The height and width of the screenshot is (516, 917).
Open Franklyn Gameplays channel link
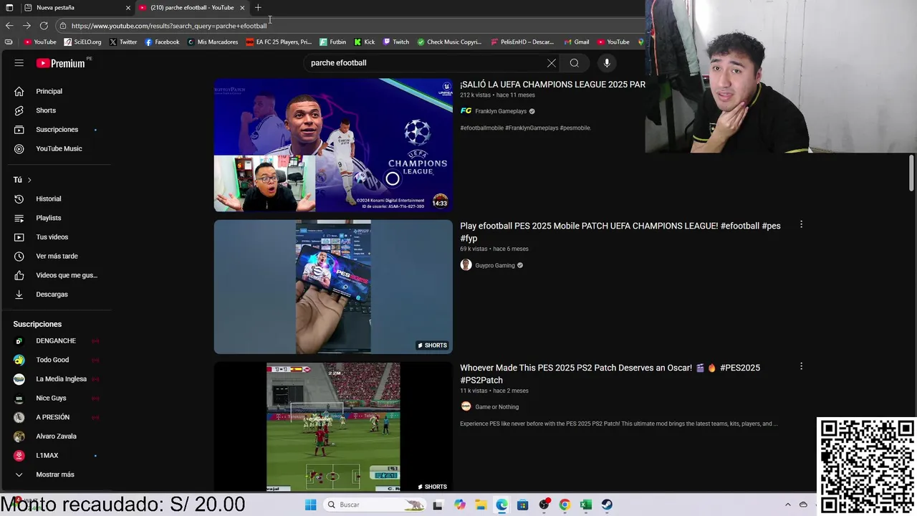(501, 111)
